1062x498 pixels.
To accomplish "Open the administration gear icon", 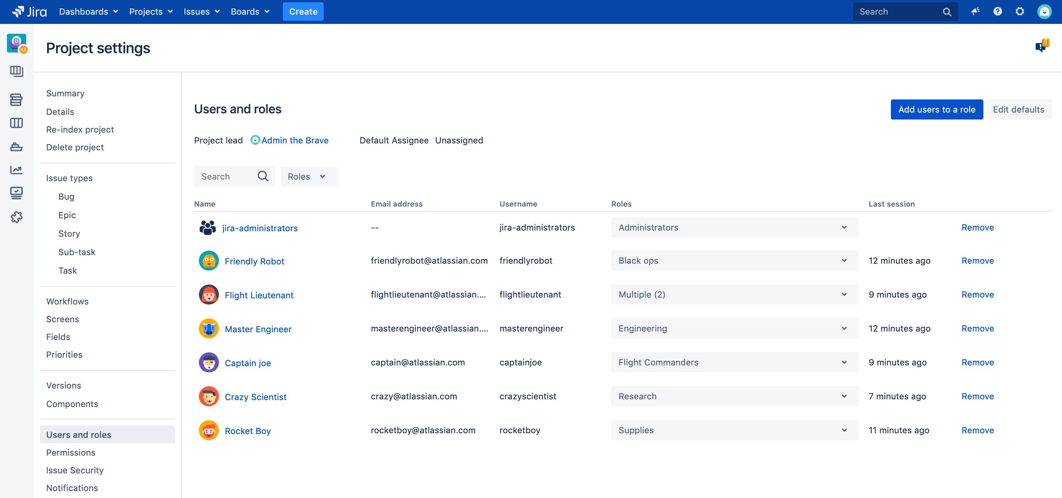I will (1020, 12).
